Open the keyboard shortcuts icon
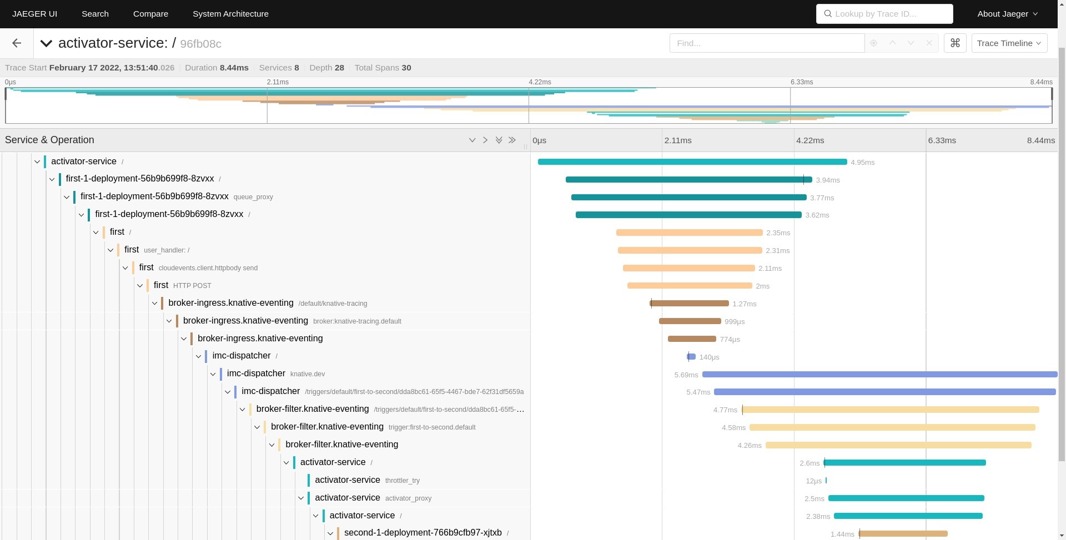The image size is (1066, 540). 955,43
